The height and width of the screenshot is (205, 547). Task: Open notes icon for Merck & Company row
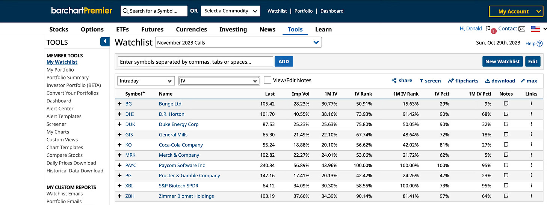click(506, 155)
